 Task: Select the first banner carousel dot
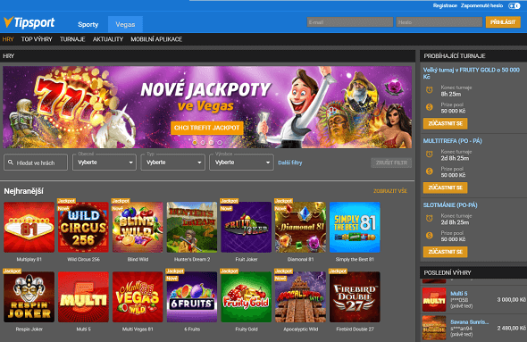(195, 143)
